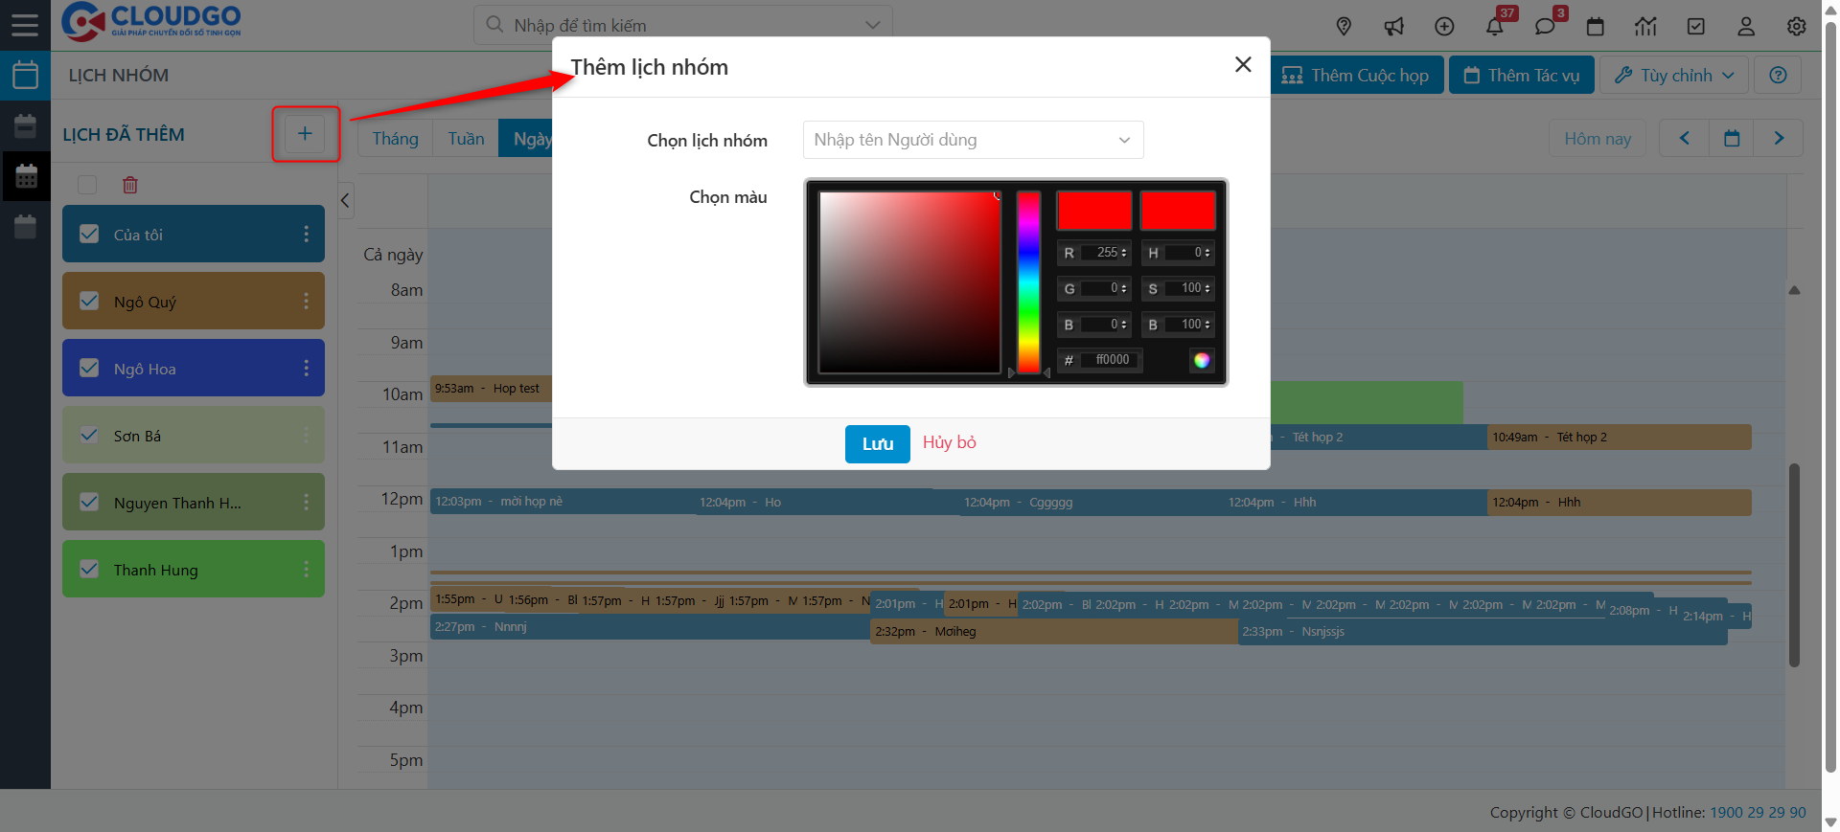1840x832 pixels.
Task: Switch to the Tuần view tab
Action: pos(466,139)
